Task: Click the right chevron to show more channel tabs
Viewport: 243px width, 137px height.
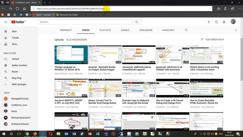Action: click(x=236, y=30)
